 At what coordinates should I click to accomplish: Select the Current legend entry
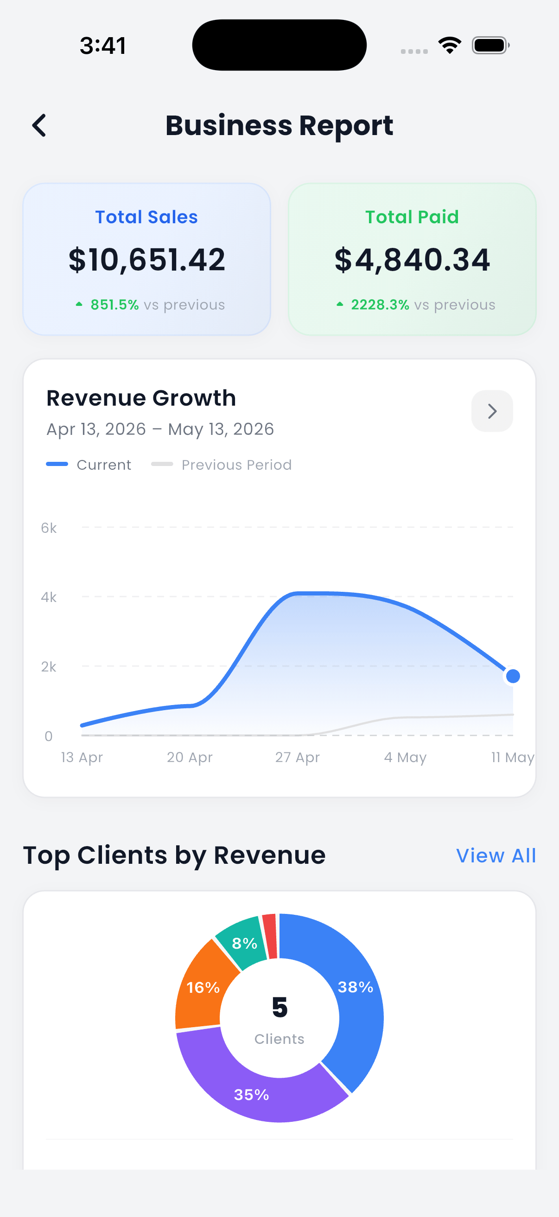89,465
